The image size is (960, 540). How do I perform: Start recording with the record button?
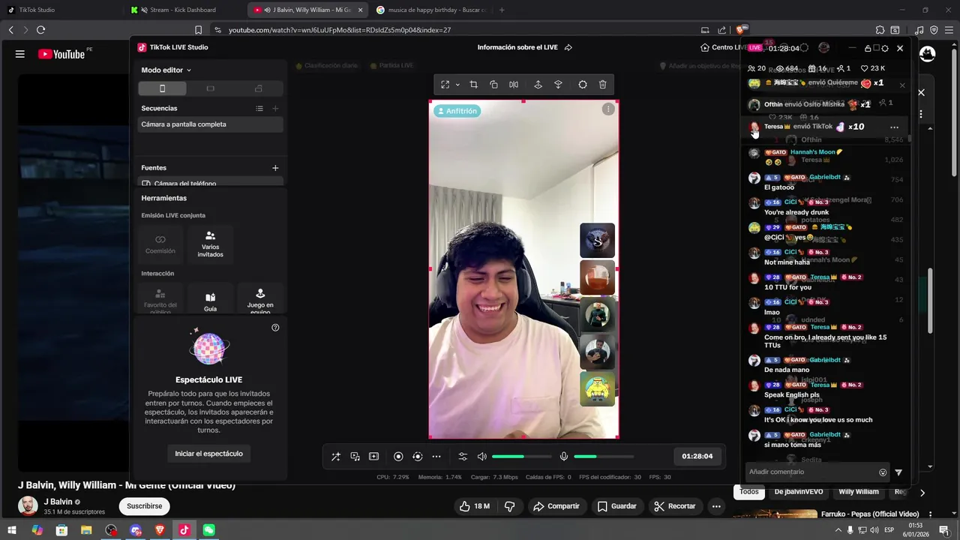click(x=398, y=456)
